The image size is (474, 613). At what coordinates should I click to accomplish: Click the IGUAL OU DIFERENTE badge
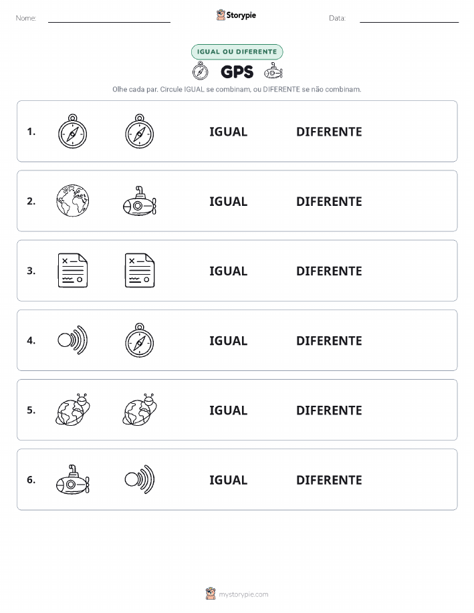[237, 51]
